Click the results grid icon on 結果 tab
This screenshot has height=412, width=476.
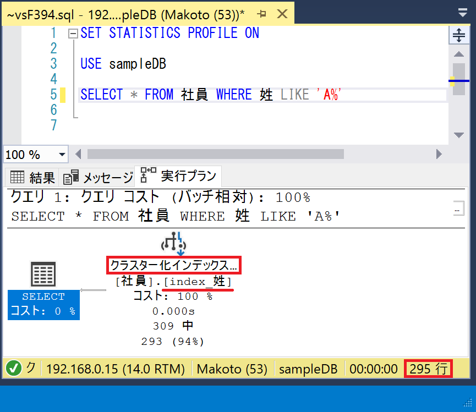pyautogui.click(x=17, y=177)
